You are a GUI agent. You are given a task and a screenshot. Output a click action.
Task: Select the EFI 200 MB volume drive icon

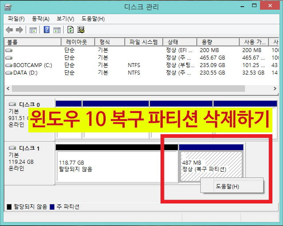pyautogui.click(x=9, y=50)
